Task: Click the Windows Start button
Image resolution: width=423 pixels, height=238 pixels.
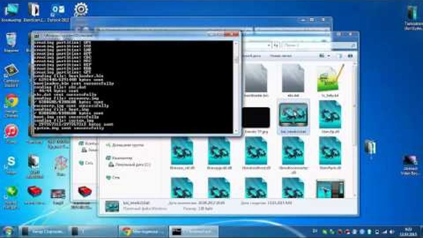Action: (8, 231)
